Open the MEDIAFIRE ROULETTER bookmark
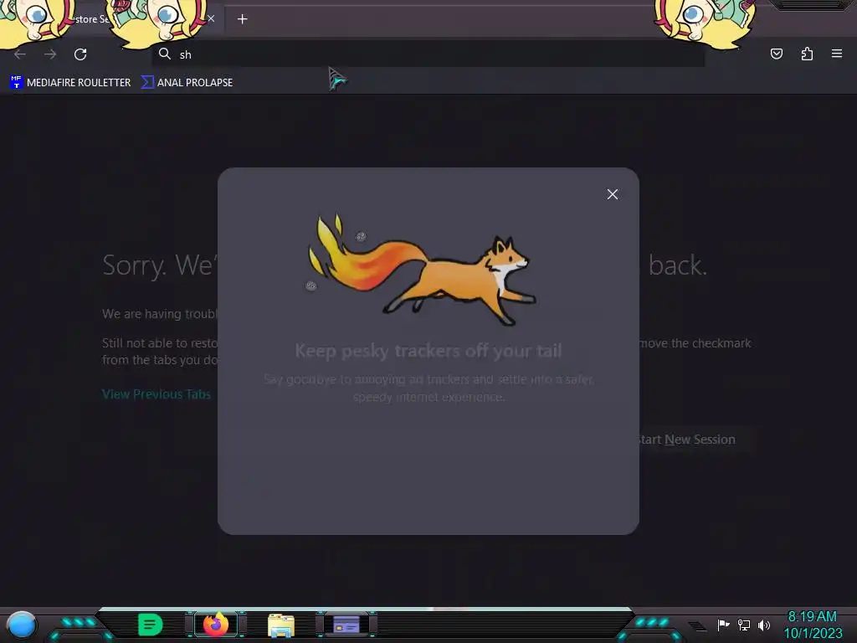Screen dimensions: 857x643 coord(70,83)
